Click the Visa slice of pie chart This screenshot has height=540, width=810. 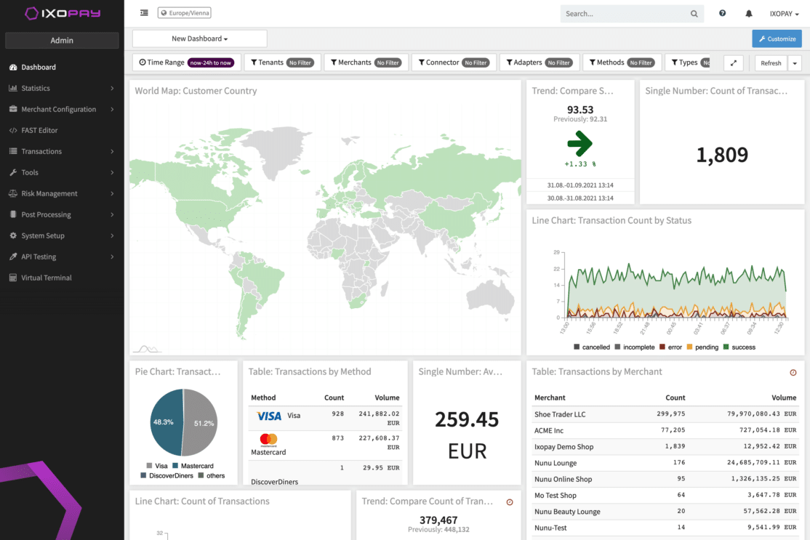[200, 423]
